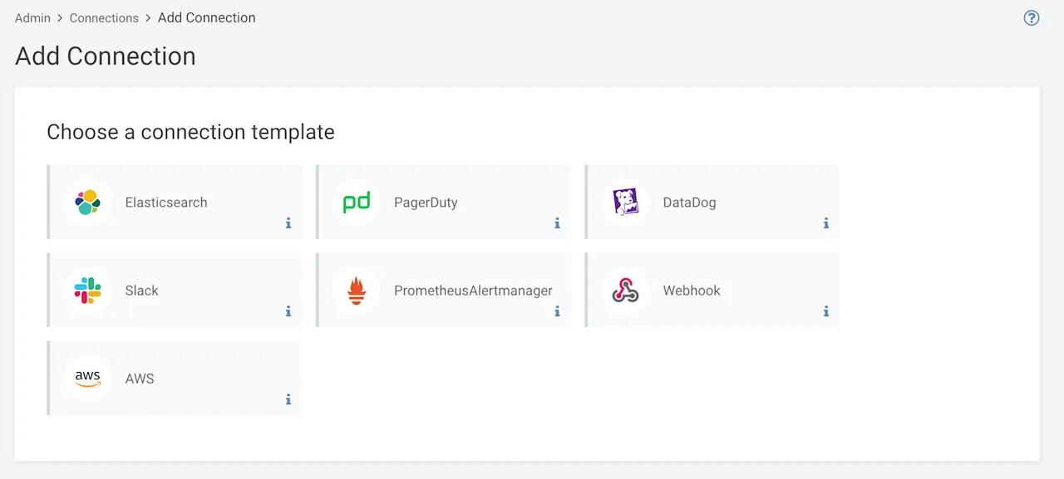Click the Webhook logo icon
Image resolution: width=1064 pixels, height=479 pixels.
click(624, 290)
